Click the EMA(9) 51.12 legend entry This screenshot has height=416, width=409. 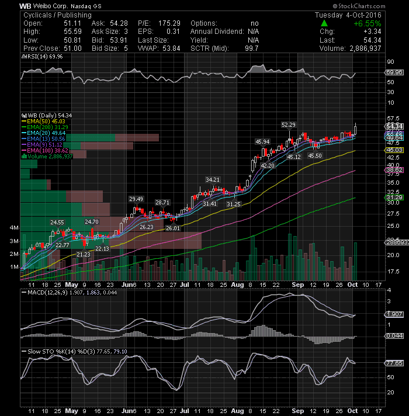click(x=42, y=144)
